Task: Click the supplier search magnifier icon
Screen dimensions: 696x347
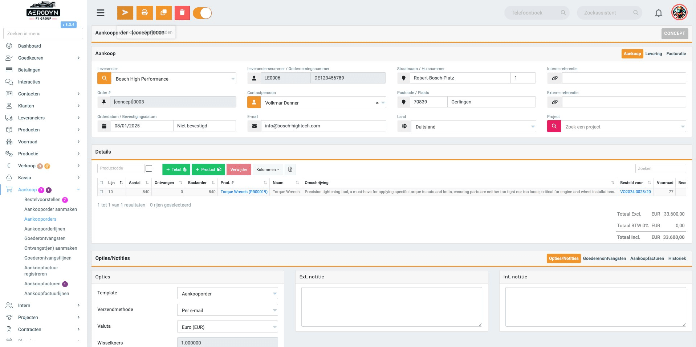Action: (x=104, y=78)
